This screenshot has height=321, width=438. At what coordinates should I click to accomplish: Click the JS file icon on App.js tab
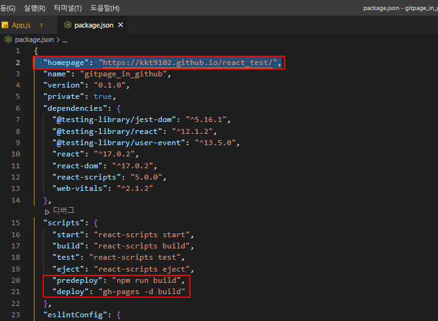pyautogui.click(x=5, y=26)
